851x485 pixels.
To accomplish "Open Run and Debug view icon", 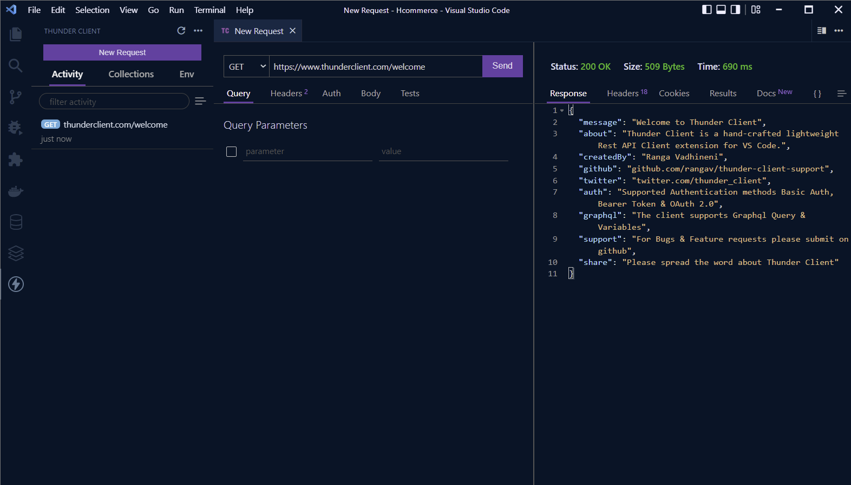I will point(16,128).
